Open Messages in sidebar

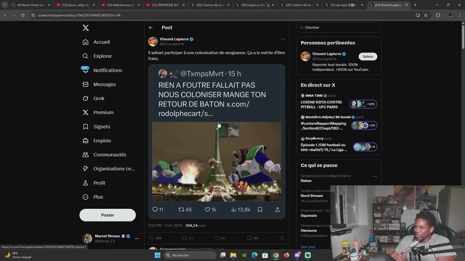tap(99, 84)
